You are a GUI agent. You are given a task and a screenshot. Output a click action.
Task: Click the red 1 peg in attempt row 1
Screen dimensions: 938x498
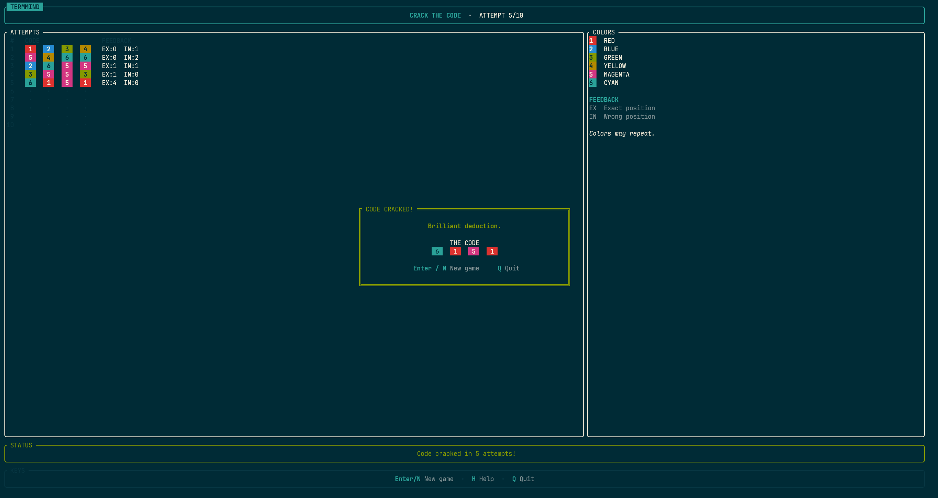[x=30, y=49]
